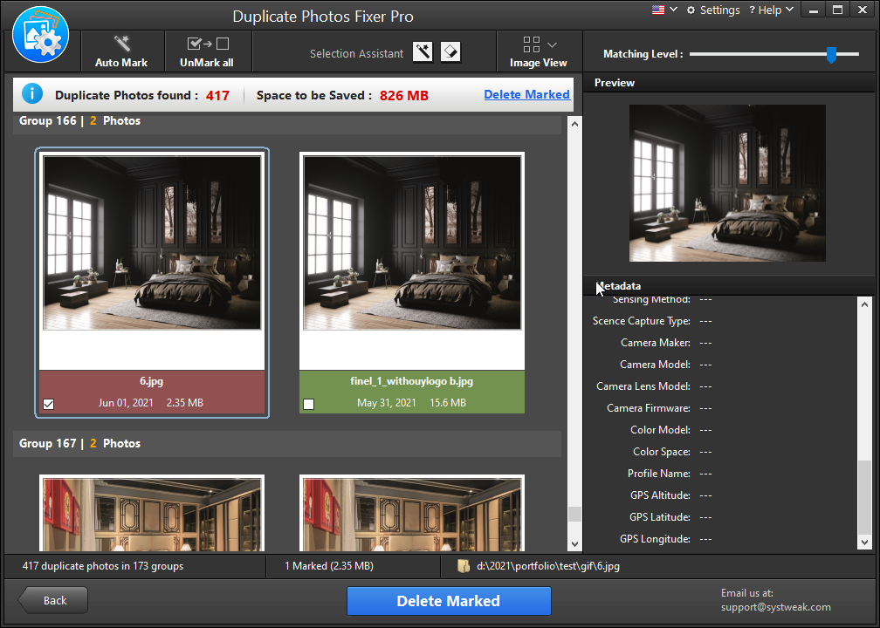The image size is (880, 628).
Task: Click the Auto Mark wand icon
Action: click(121, 44)
